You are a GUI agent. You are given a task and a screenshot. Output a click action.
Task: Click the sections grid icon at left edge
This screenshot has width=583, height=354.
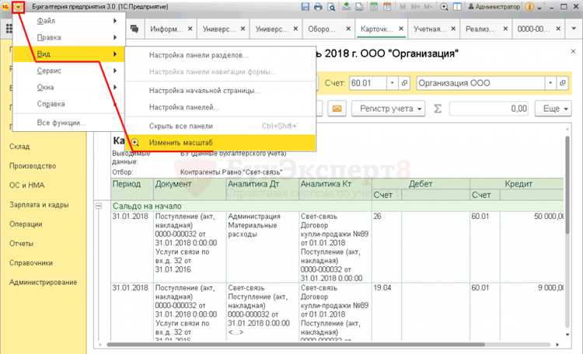pyautogui.click(x=9, y=29)
